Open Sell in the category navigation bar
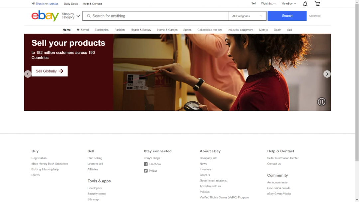359x202 pixels. pos(290,30)
